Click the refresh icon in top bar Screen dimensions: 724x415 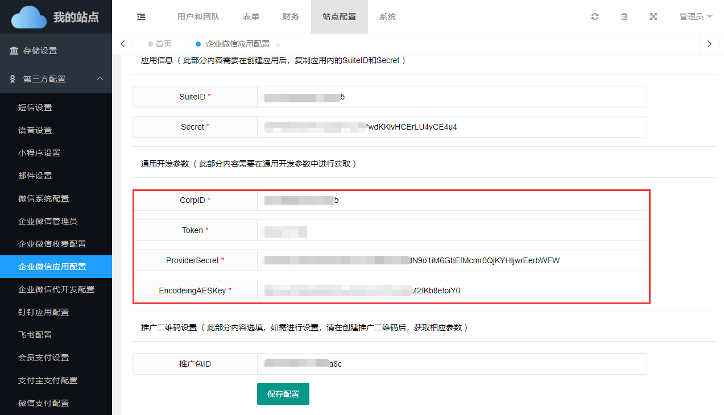[595, 17]
